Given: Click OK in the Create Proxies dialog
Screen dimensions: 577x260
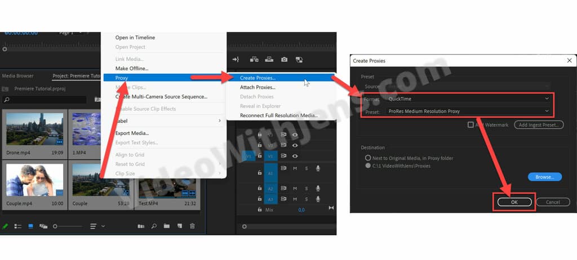Looking at the screenshot, I should (x=514, y=202).
